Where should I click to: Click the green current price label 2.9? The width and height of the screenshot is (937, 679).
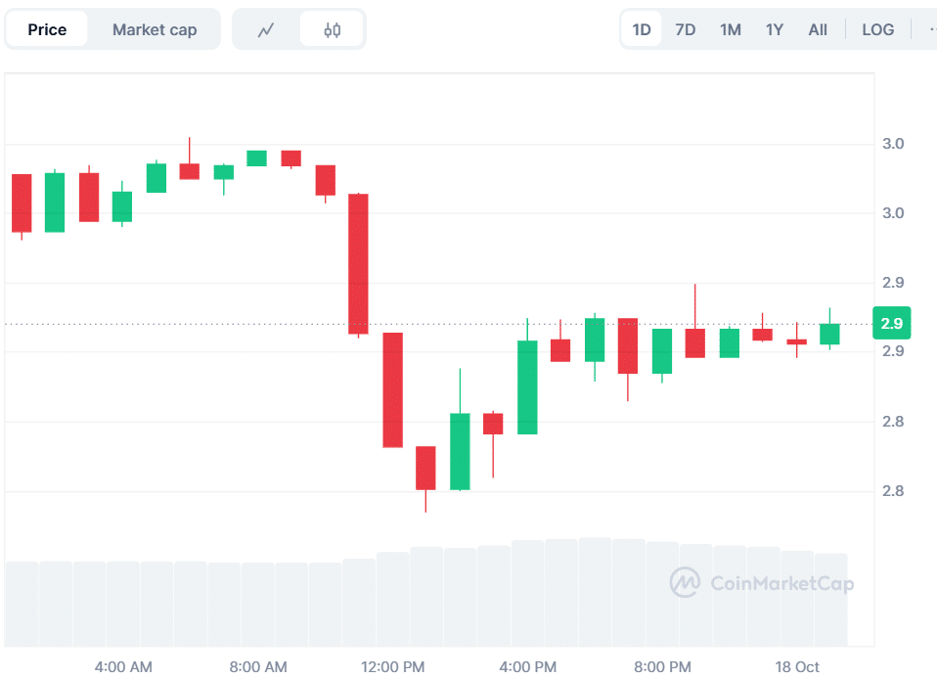pos(891,324)
